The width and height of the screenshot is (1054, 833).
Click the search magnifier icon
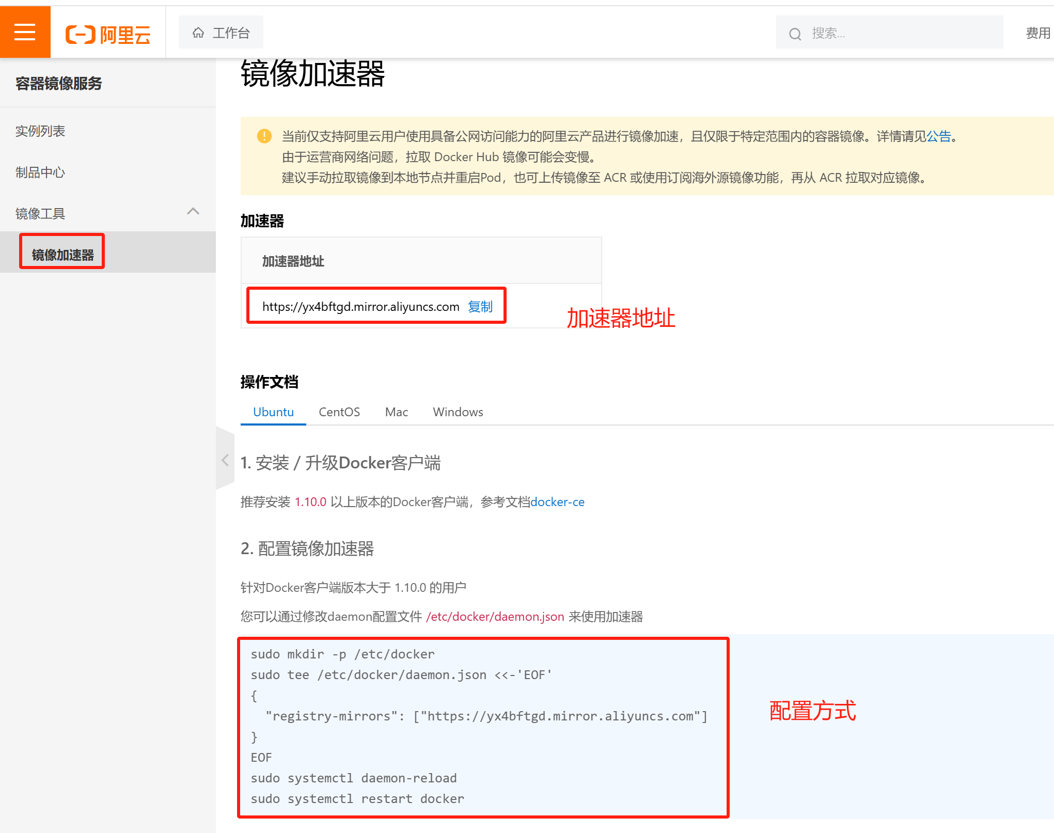tap(795, 34)
